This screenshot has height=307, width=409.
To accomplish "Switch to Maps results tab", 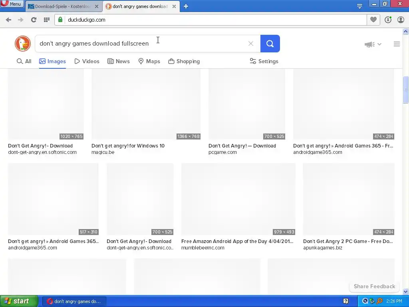I will (x=149, y=61).
